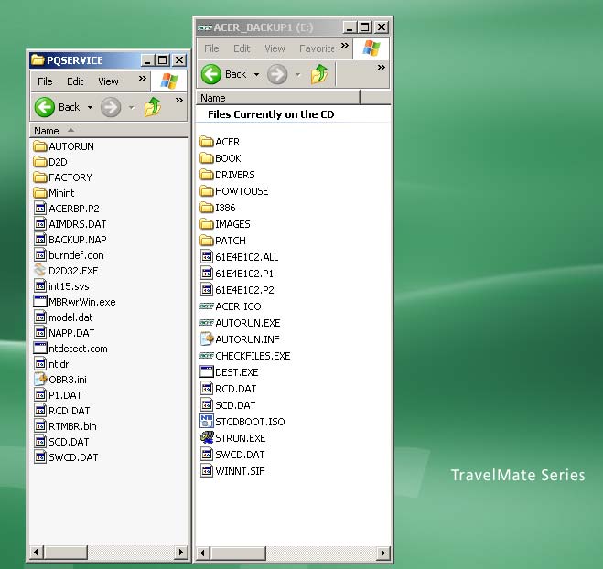Open the ACER folder on the CD
603x569 pixels.
click(x=220, y=142)
